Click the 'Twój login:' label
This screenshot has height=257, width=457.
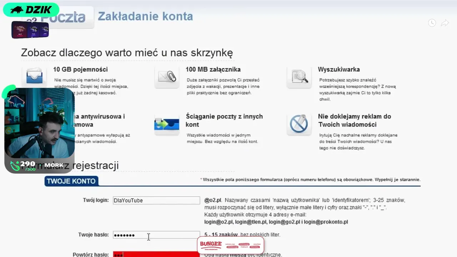pos(96,200)
